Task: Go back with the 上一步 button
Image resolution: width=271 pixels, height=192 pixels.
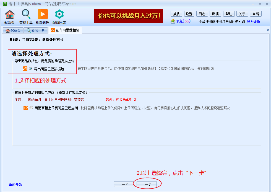Action: point(124,184)
